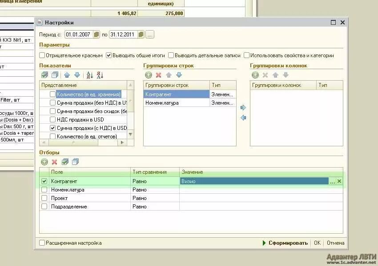
Task: Enable the Номенклатура filter checkbox
Action: pyautogui.click(x=44, y=190)
